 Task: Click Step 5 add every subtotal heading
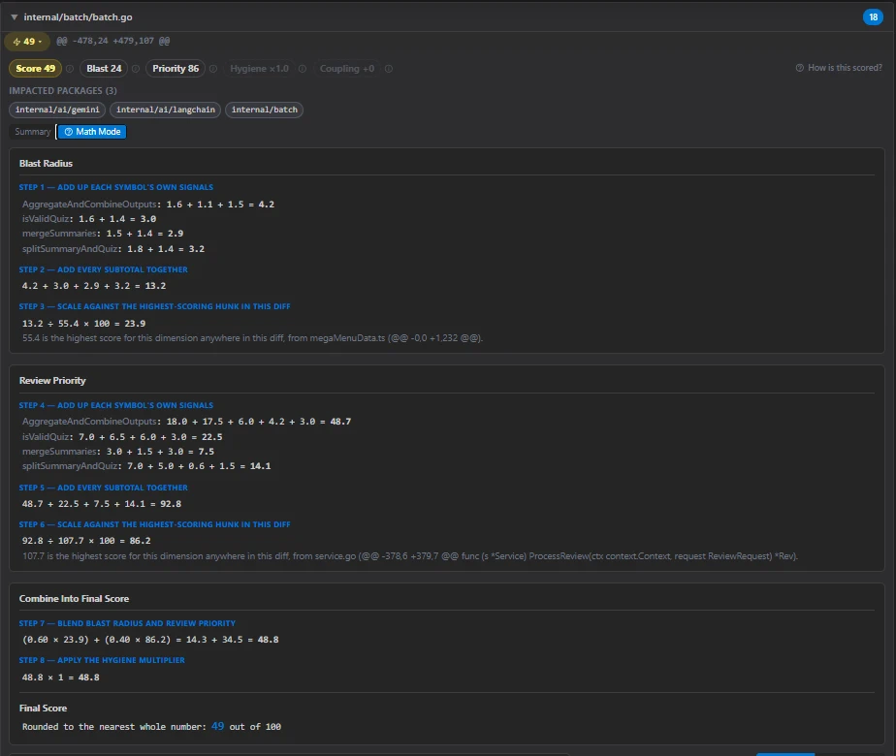click(x=104, y=488)
